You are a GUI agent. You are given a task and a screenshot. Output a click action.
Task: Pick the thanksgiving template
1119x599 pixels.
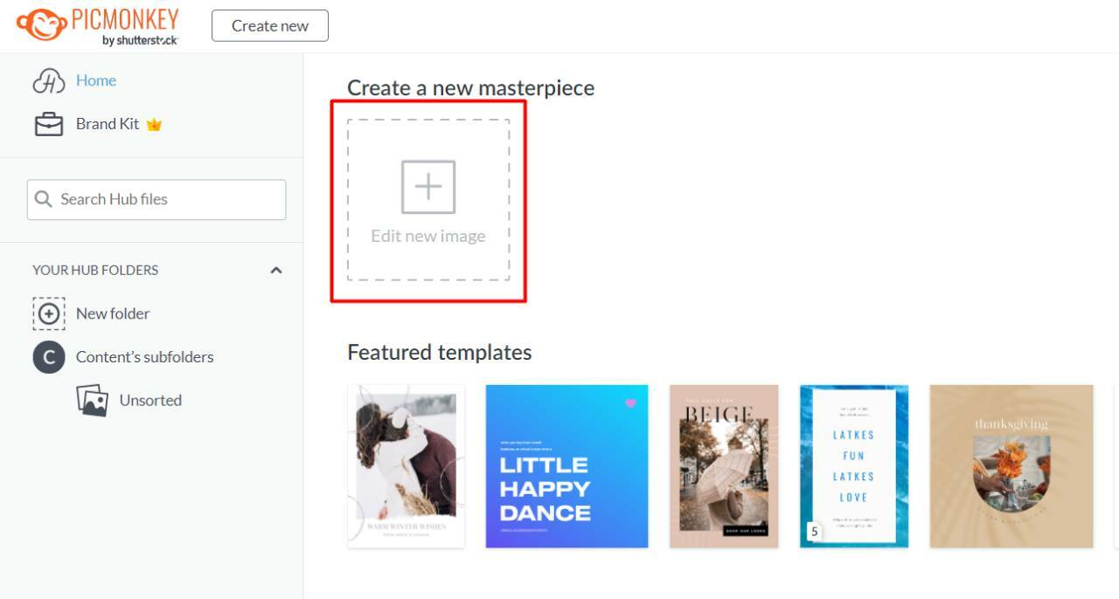pos(1011,466)
